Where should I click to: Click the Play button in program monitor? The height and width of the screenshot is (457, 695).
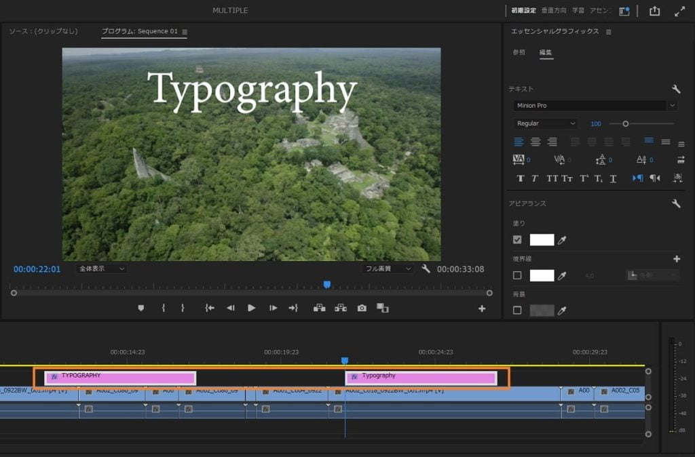252,308
